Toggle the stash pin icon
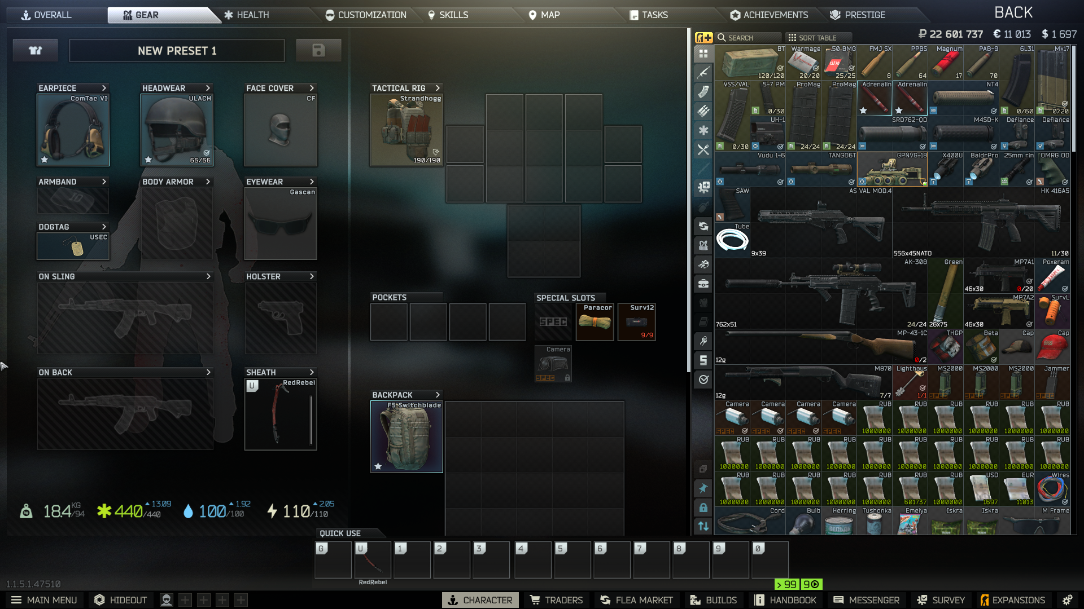 click(703, 488)
